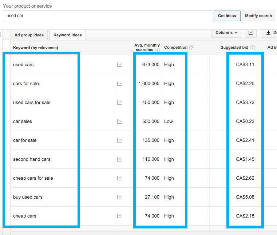Show trend chart for cheap cars row
The width and height of the screenshot is (277, 235).
click(119, 216)
